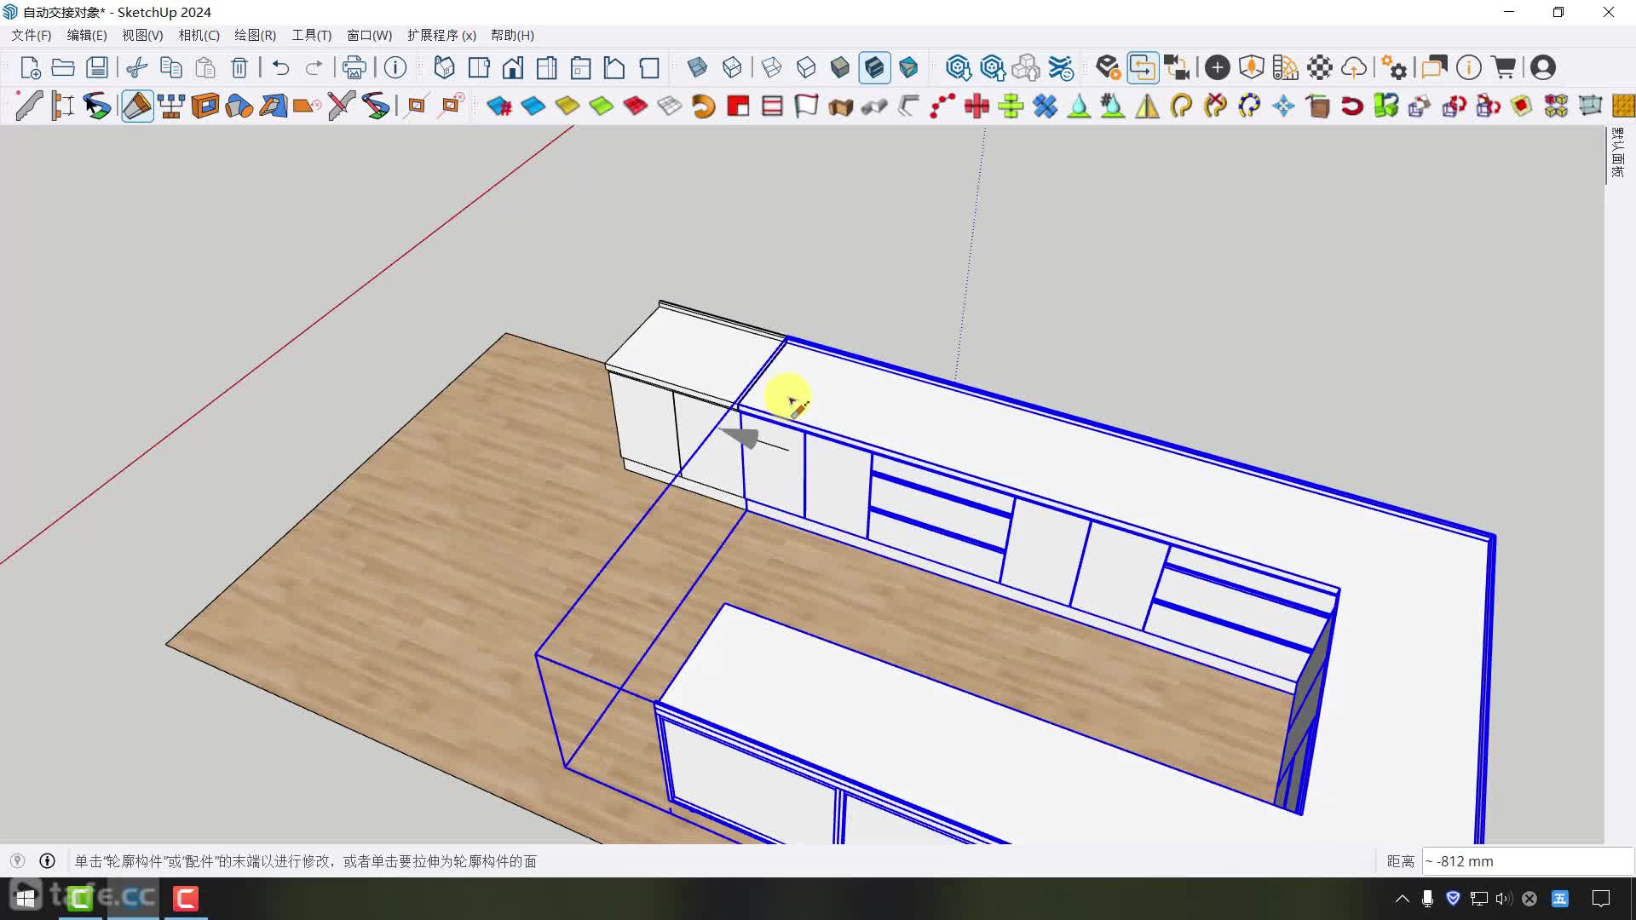Click the orange frame profile tool
1636x920 pixels.
[205, 106]
